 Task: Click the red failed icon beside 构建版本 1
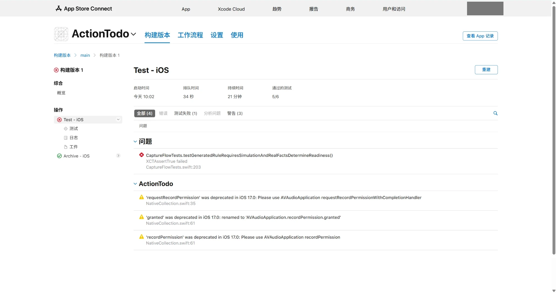click(56, 70)
